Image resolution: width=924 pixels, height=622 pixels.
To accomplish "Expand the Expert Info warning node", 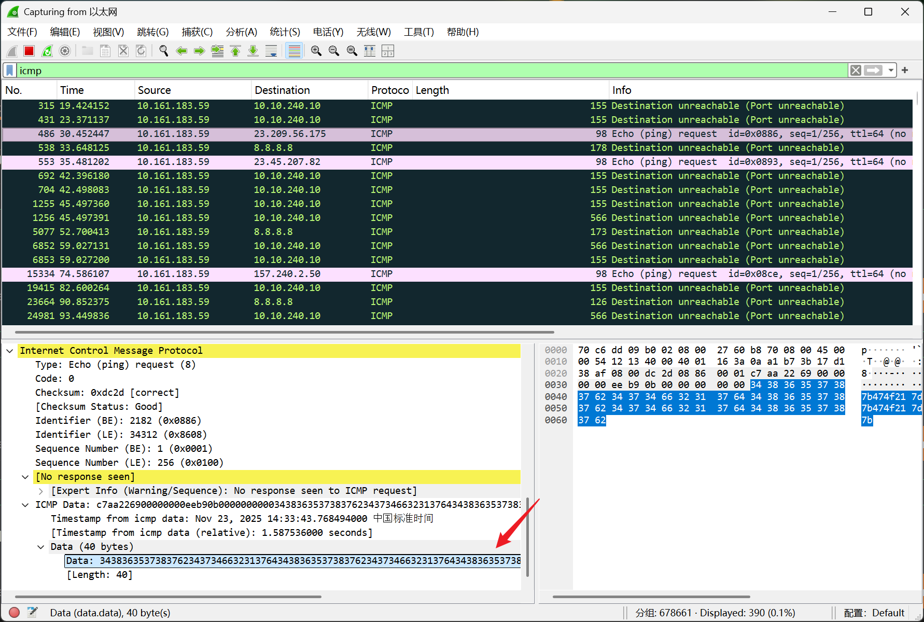I will point(41,491).
